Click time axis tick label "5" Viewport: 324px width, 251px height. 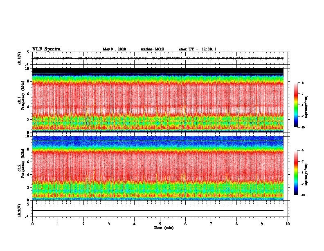pyautogui.click(x=160, y=224)
